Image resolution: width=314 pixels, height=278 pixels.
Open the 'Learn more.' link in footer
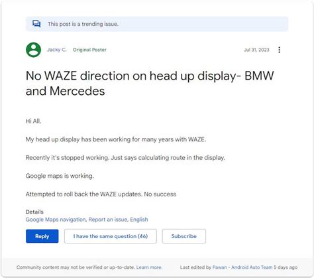149,267
